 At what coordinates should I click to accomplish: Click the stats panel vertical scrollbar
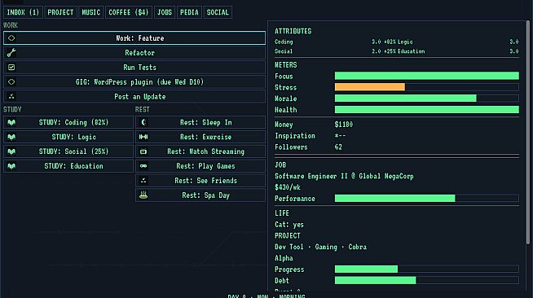[x=527, y=133]
